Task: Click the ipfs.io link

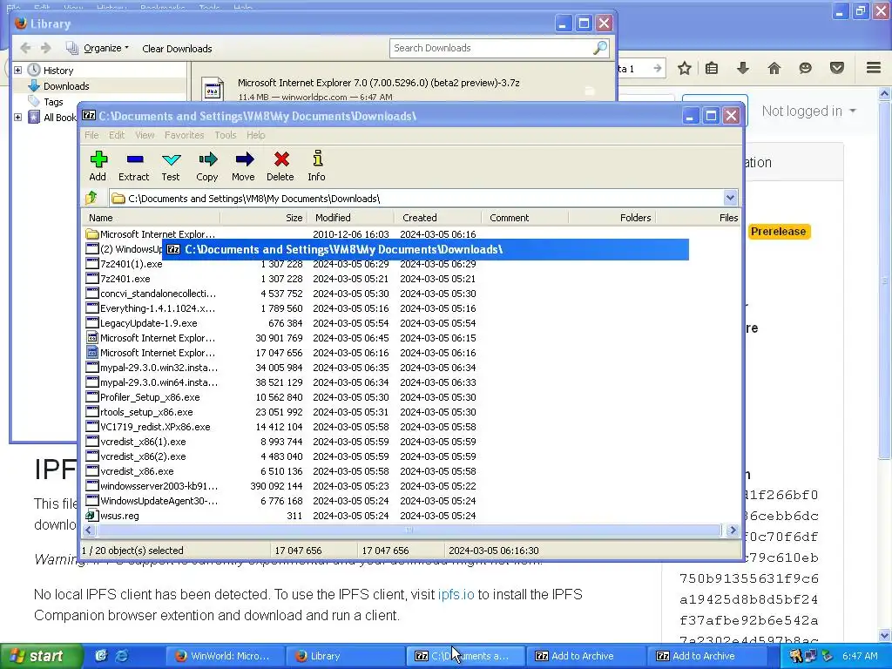Action: pos(456,594)
